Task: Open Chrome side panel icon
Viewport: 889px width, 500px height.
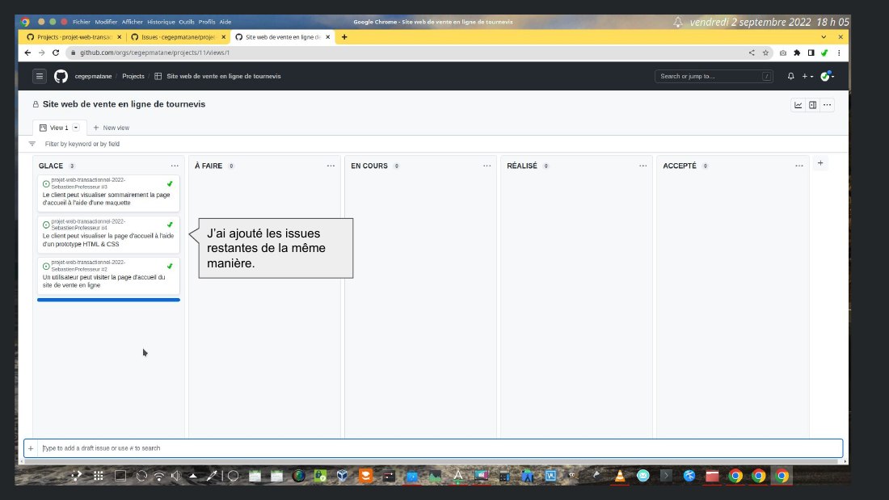Action: pos(811,53)
